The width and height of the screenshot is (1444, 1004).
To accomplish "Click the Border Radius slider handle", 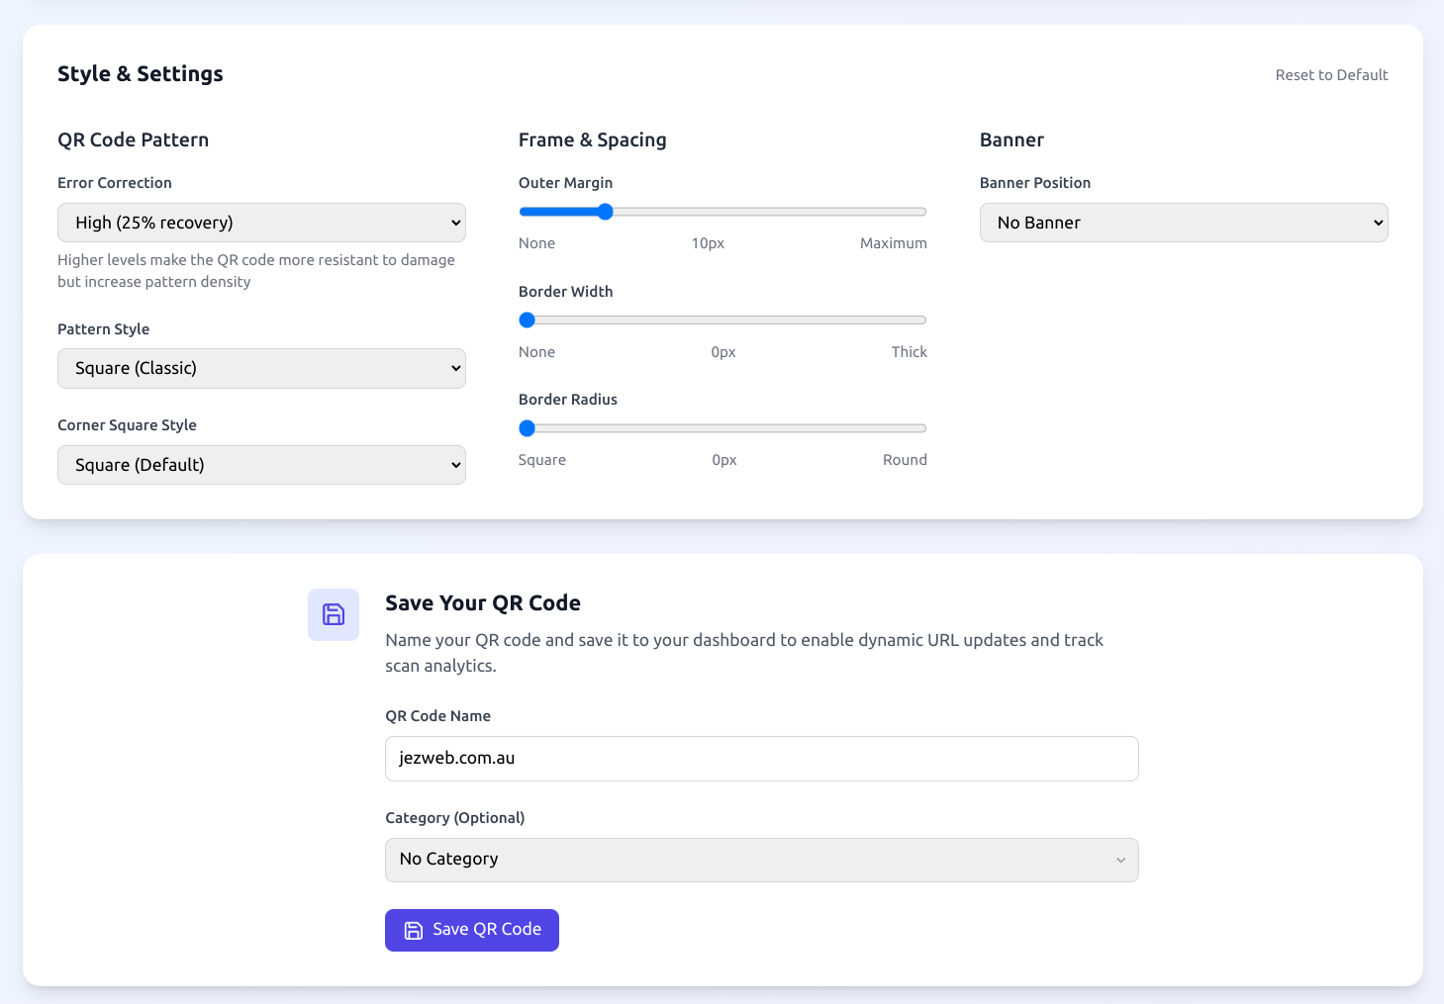I will pos(528,428).
